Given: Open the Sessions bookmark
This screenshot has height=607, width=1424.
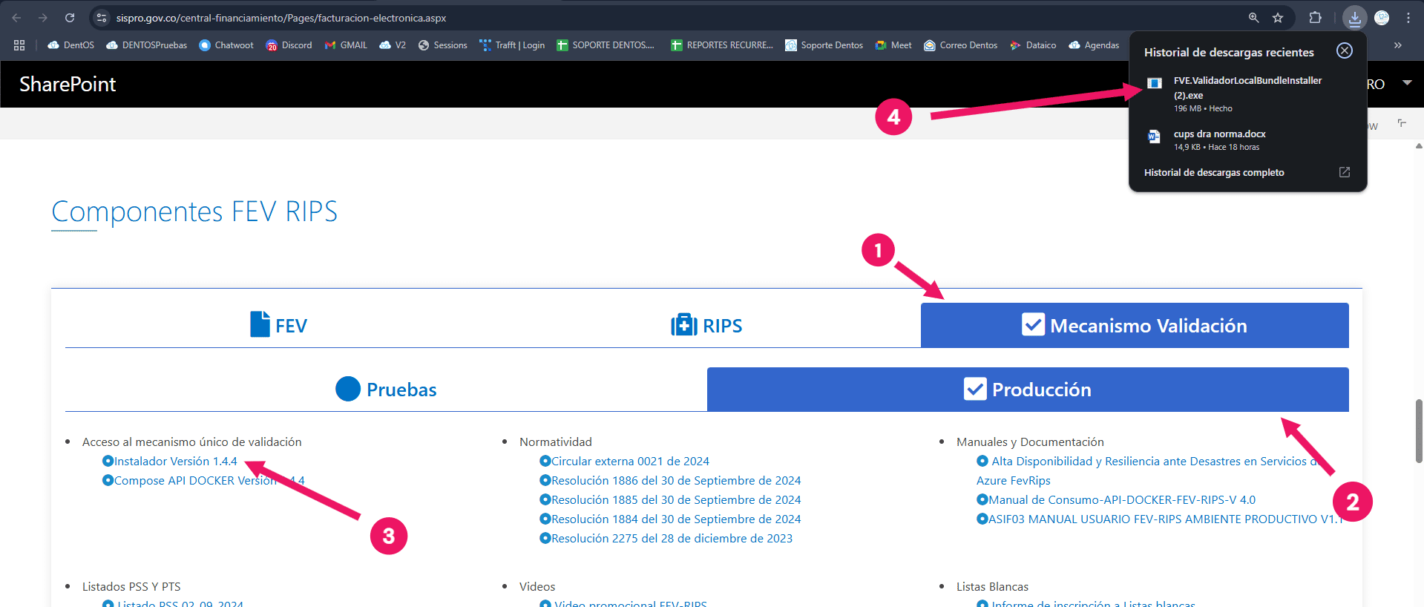Looking at the screenshot, I should click(443, 45).
